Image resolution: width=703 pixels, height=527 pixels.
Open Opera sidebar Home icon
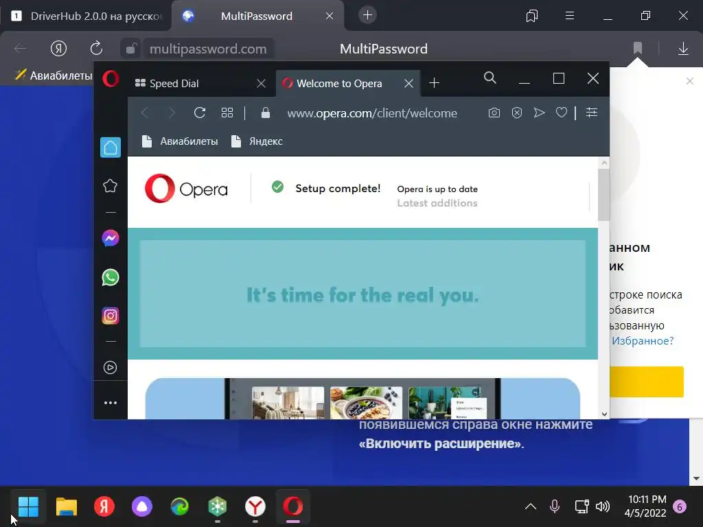pos(111,148)
